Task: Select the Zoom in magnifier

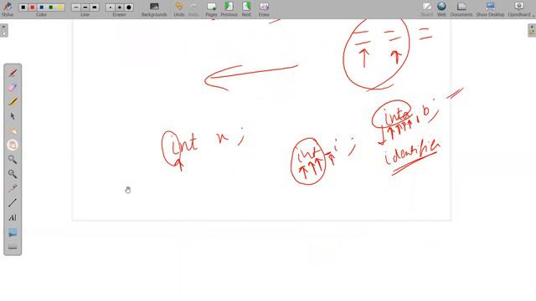Action: [x=13, y=160]
